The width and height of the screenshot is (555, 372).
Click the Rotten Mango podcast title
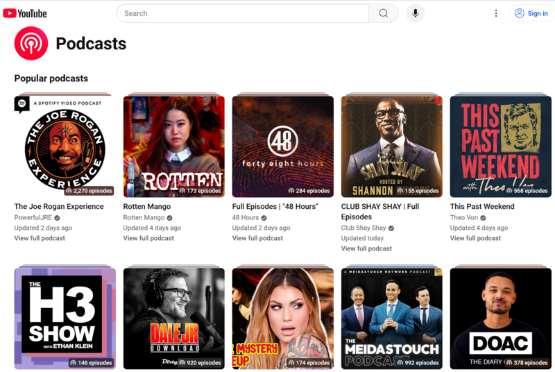coord(147,206)
